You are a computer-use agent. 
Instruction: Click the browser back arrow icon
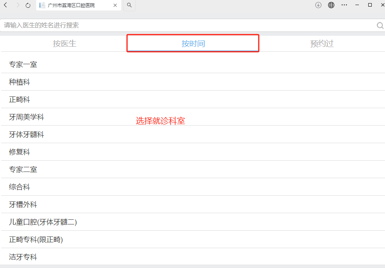5,5
